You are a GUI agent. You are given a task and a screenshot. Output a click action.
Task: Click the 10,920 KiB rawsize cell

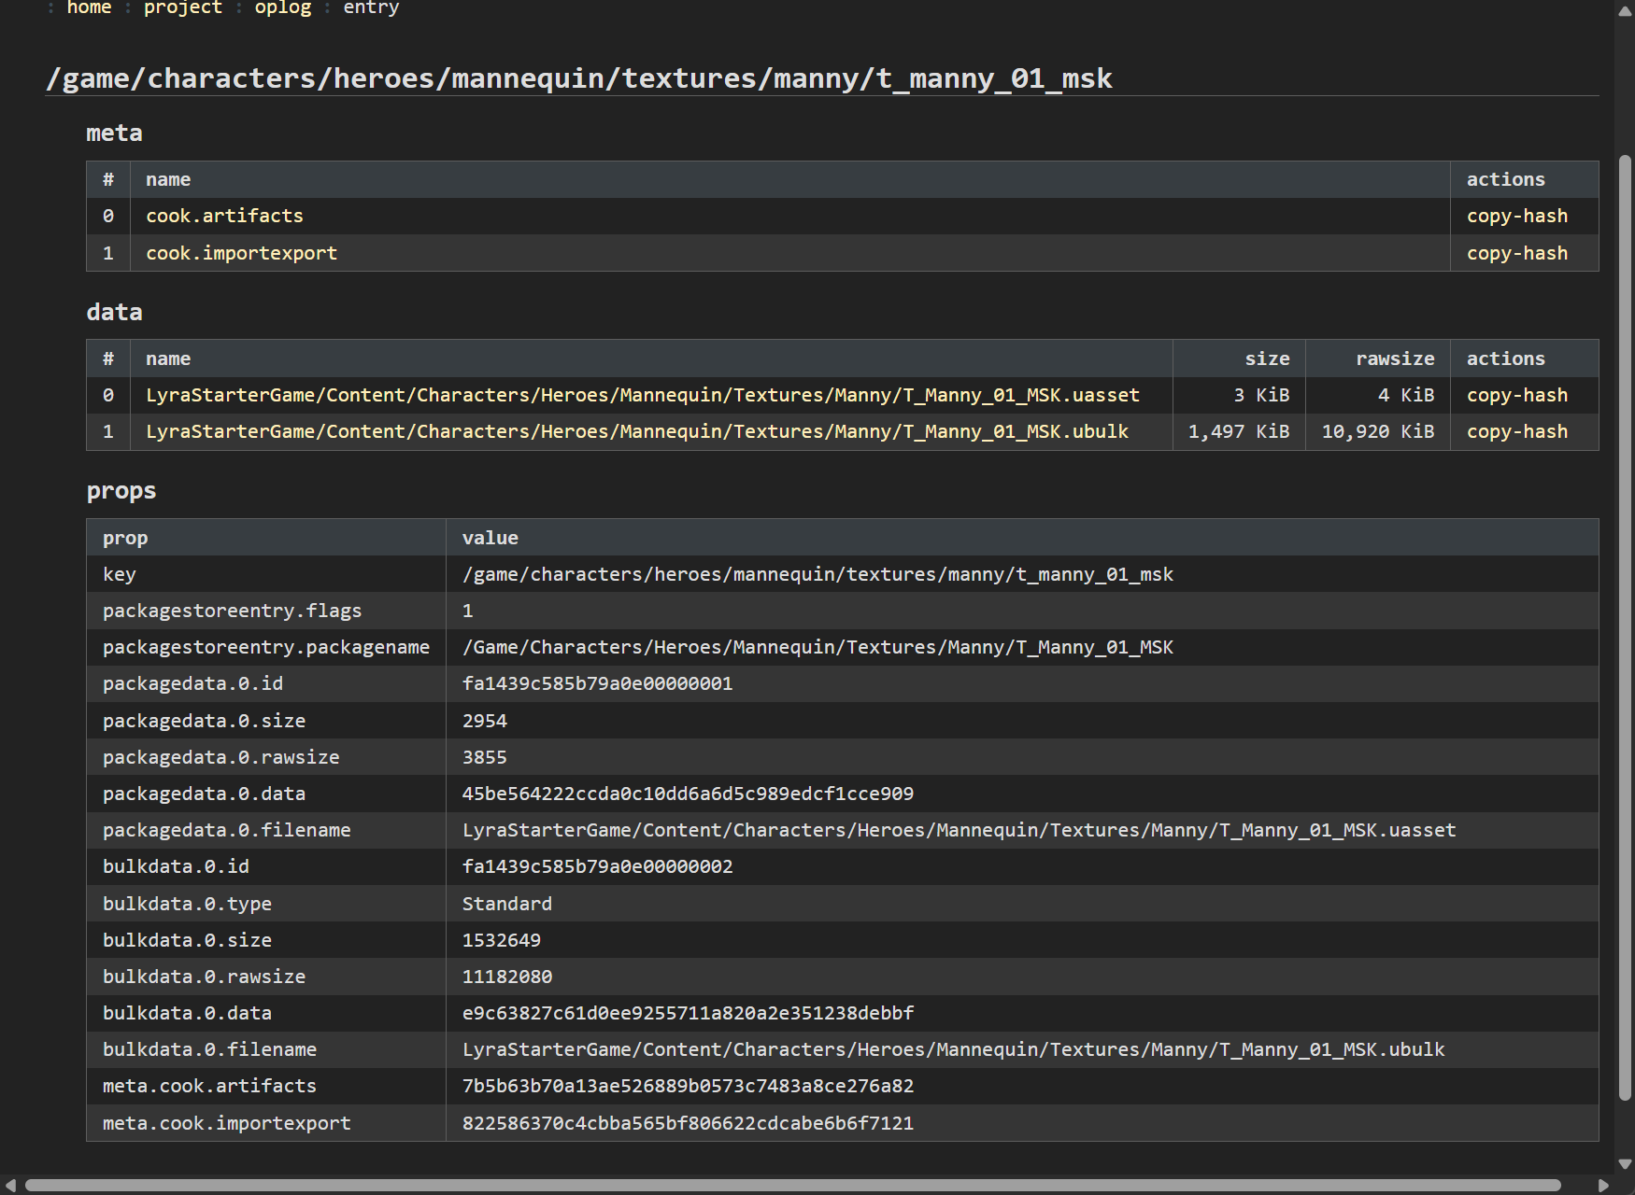coord(1377,431)
